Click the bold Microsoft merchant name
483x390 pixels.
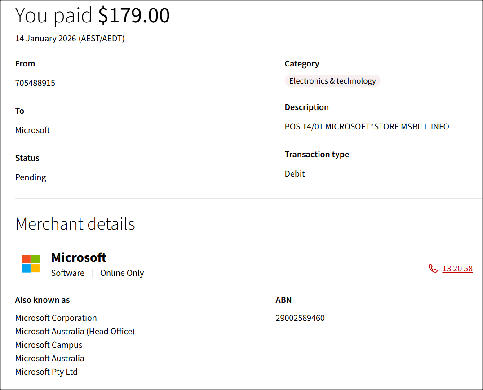pyautogui.click(x=79, y=257)
